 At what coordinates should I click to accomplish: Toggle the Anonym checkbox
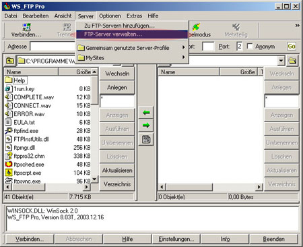click(x=250, y=46)
